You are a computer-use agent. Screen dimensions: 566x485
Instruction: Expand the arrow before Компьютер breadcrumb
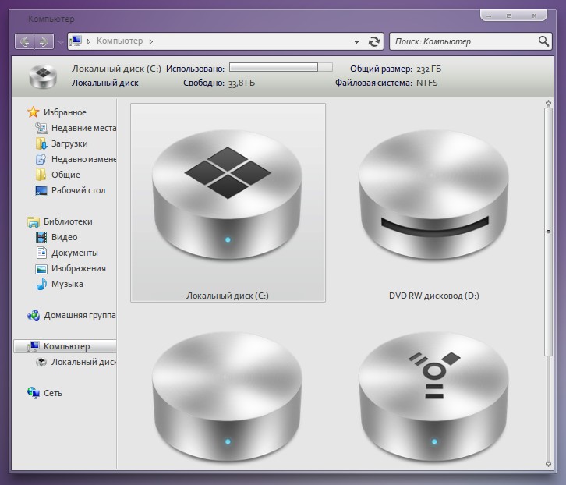[x=88, y=41]
